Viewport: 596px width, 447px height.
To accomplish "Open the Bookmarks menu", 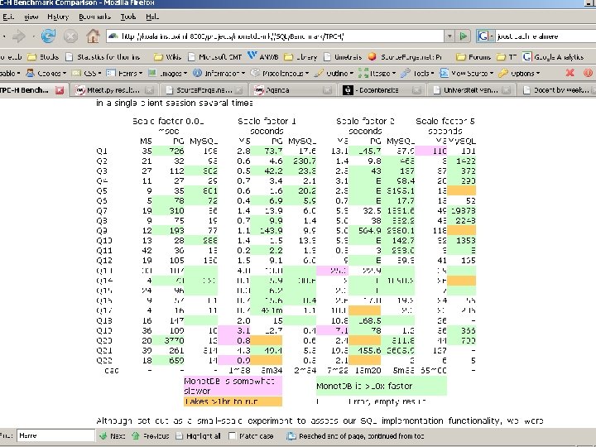I will tap(94, 17).
